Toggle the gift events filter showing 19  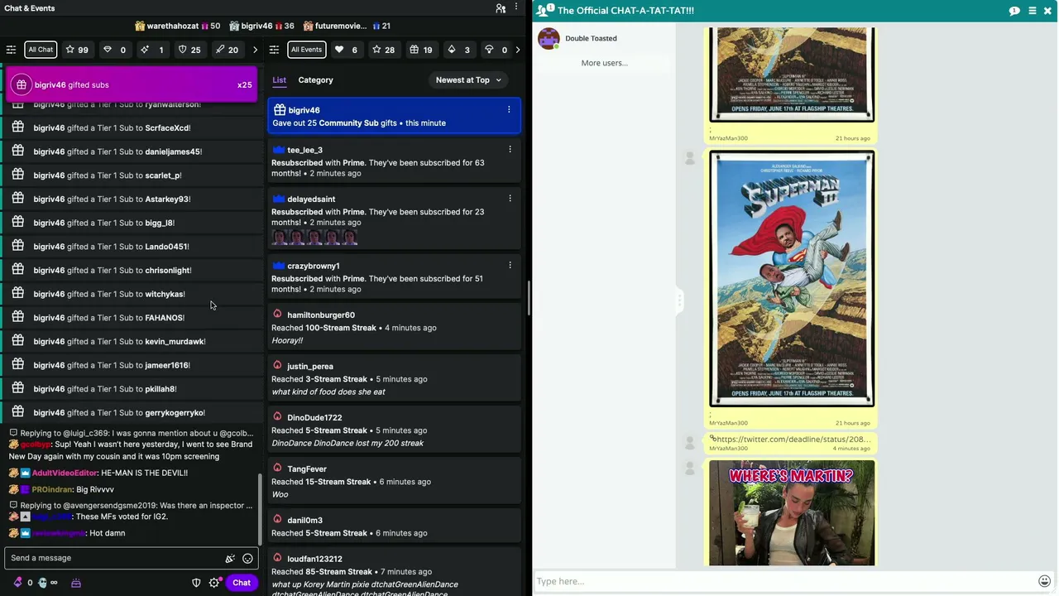[421, 50]
